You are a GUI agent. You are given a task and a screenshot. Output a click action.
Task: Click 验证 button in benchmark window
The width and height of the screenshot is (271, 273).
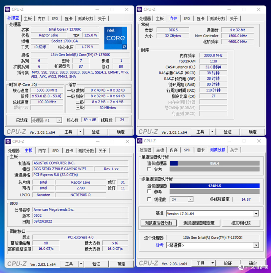(x=228, y=263)
